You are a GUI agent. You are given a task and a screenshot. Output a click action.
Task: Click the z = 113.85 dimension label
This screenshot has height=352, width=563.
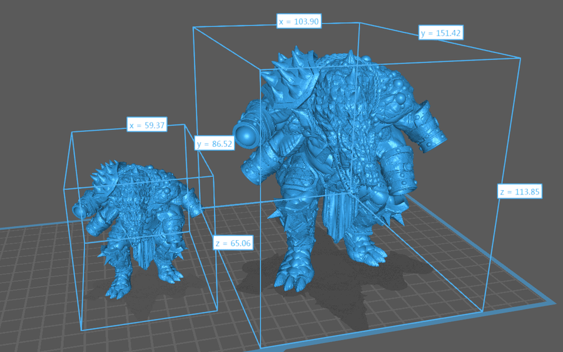tap(519, 191)
